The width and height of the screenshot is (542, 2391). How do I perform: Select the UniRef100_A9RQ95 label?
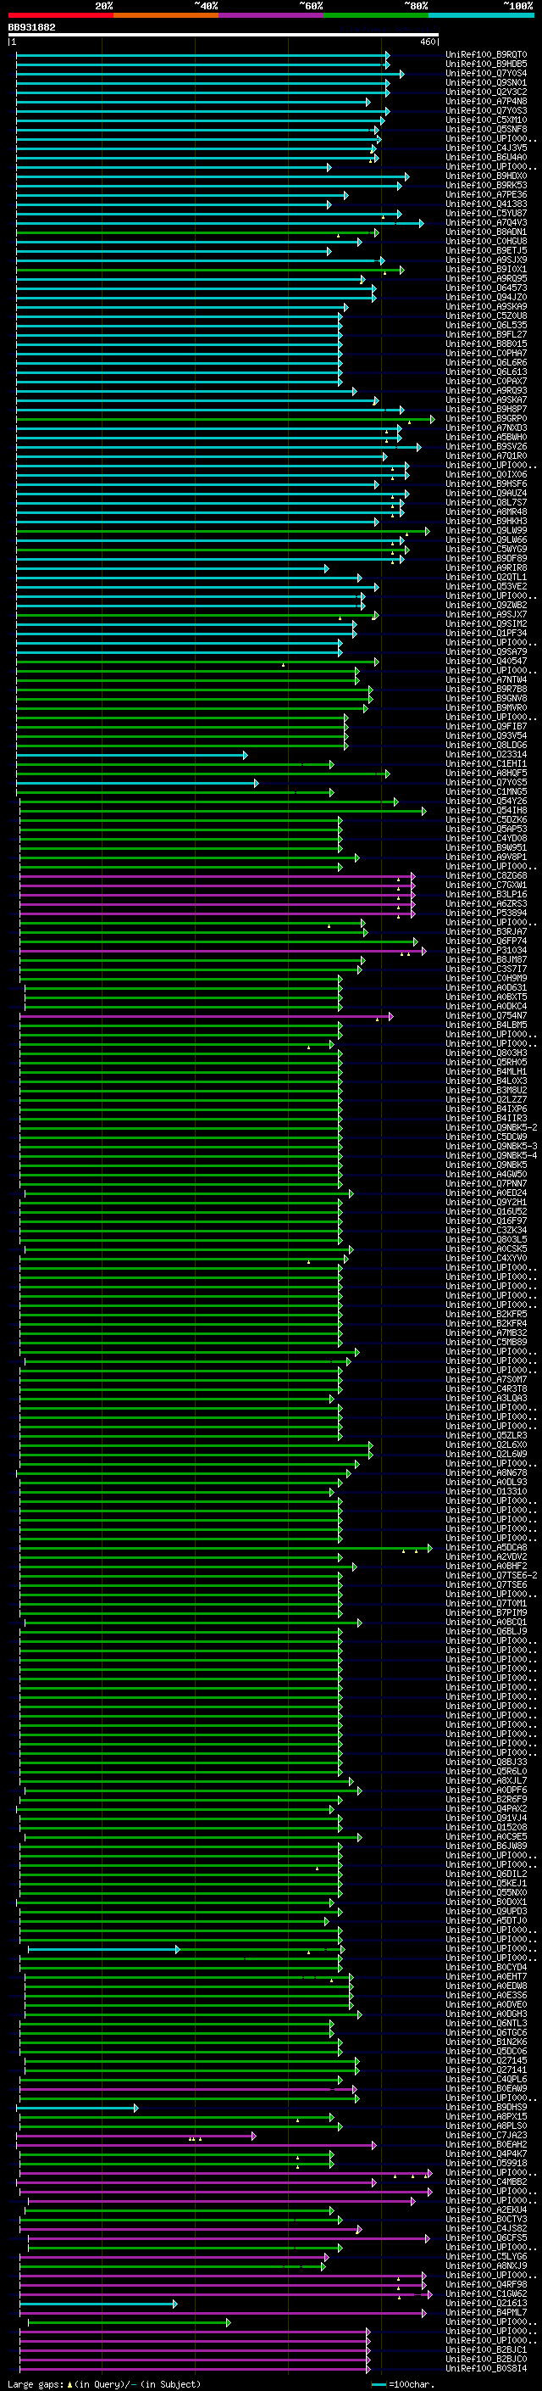click(x=486, y=278)
